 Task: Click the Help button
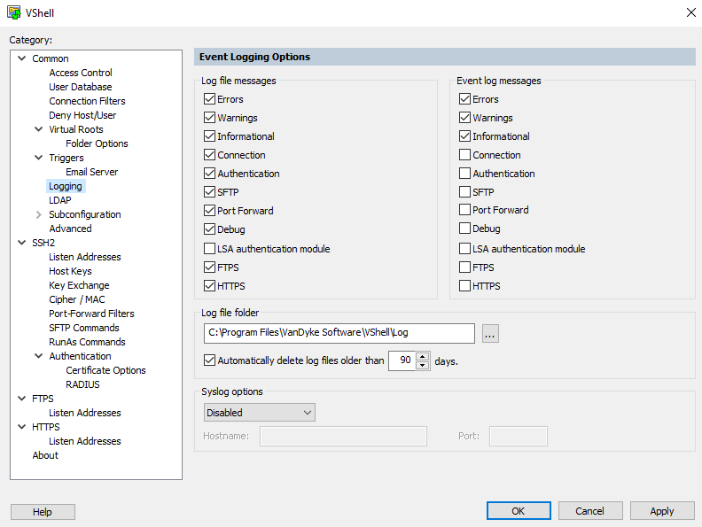[x=43, y=512]
